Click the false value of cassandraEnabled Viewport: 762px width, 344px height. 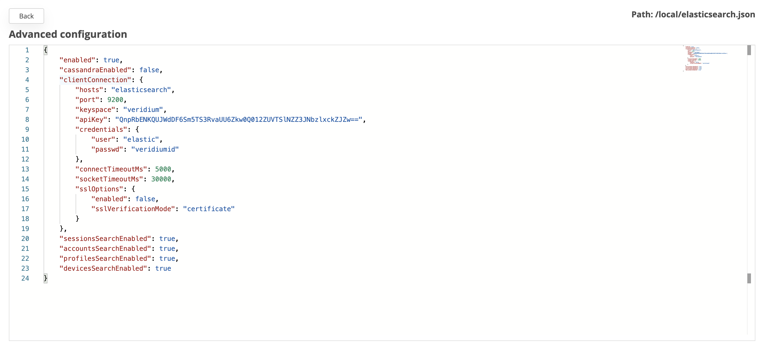[x=149, y=70]
